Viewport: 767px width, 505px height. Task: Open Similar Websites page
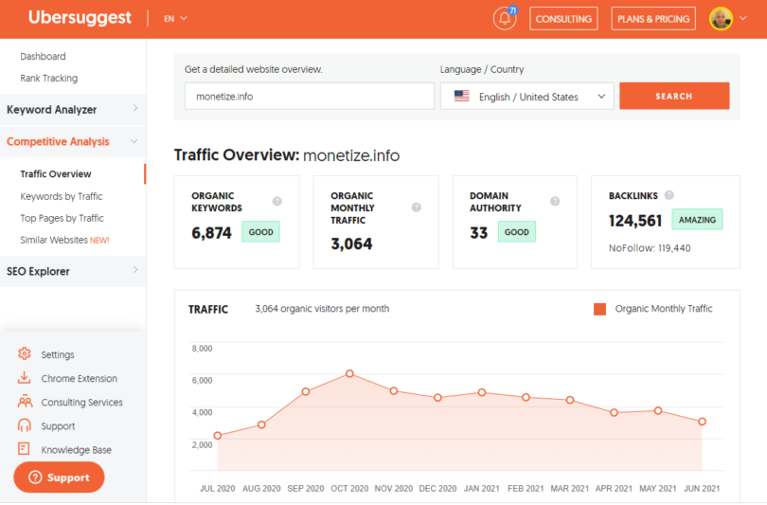(x=64, y=241)
